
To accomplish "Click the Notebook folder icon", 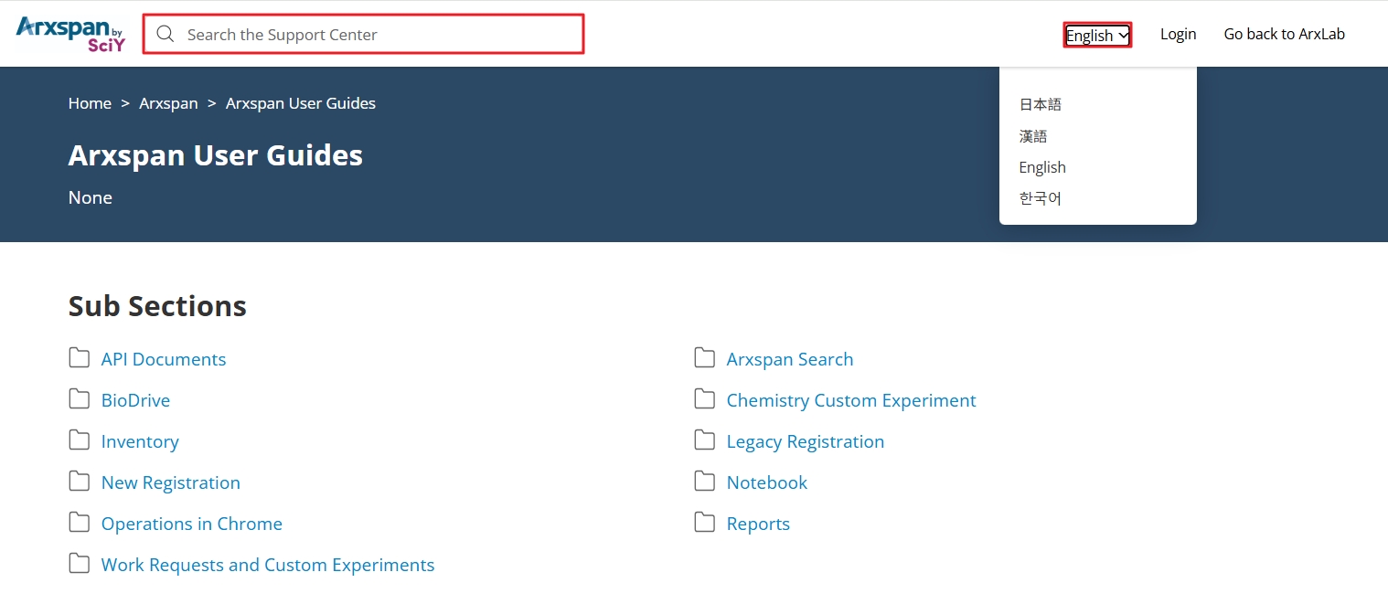I will coord(704,482).
